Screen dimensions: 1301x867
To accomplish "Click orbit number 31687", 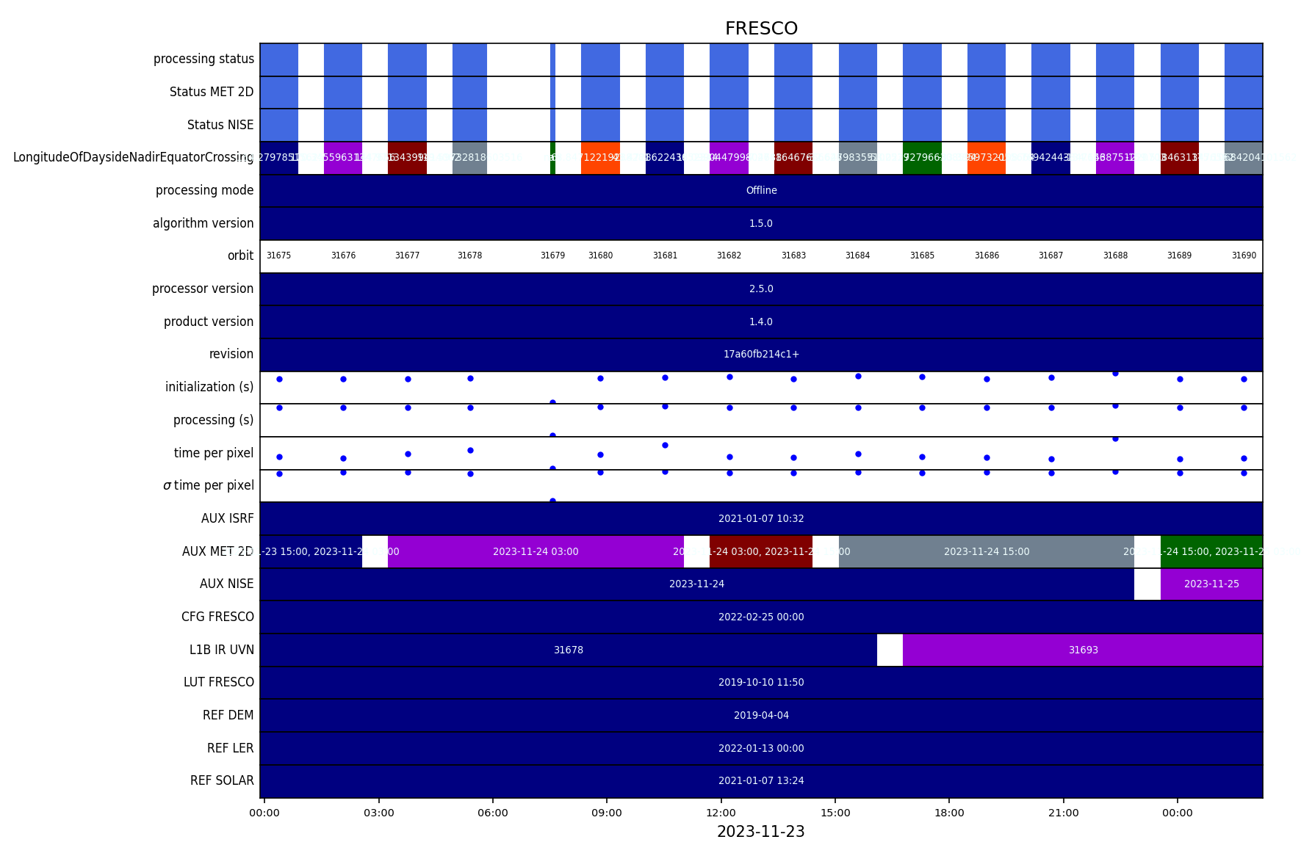I will [x=1050, y=255].
